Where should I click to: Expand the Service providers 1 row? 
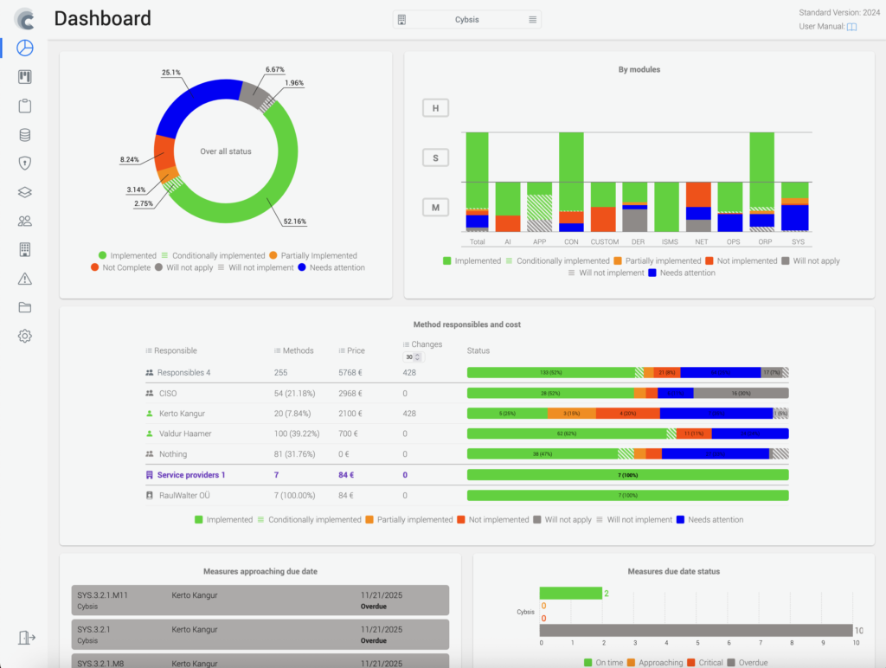click(x=190, y=475)
